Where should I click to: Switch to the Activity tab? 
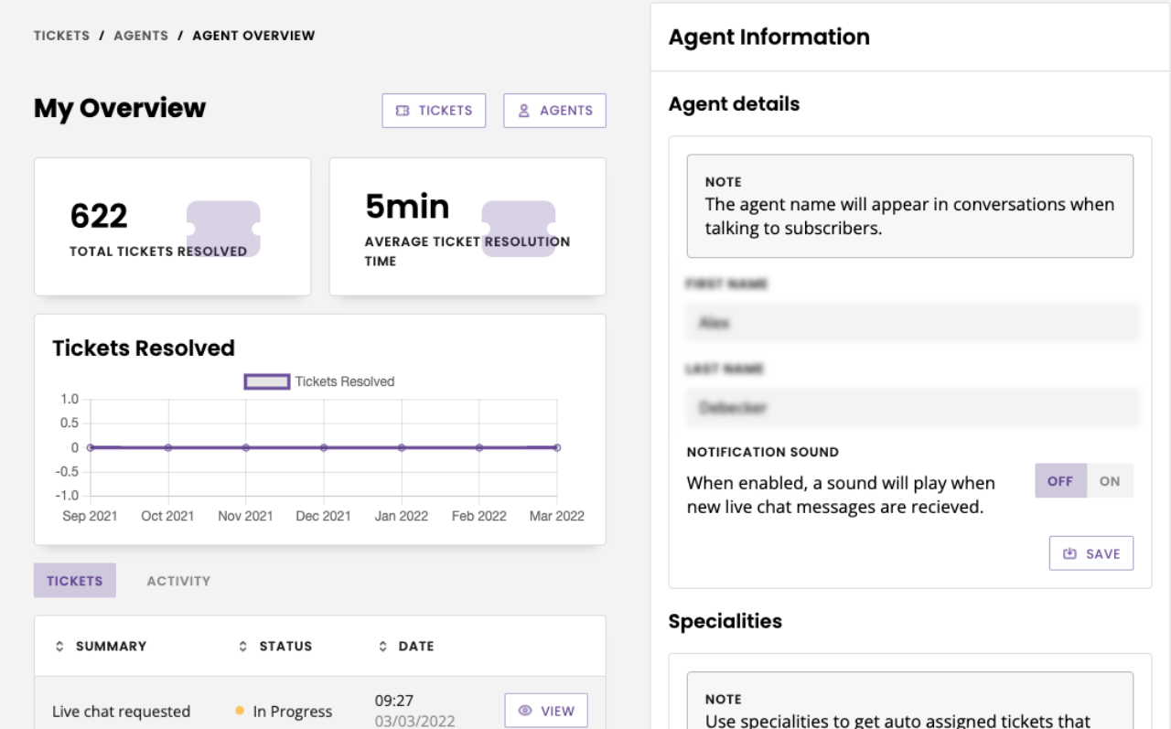coord(178,580)
